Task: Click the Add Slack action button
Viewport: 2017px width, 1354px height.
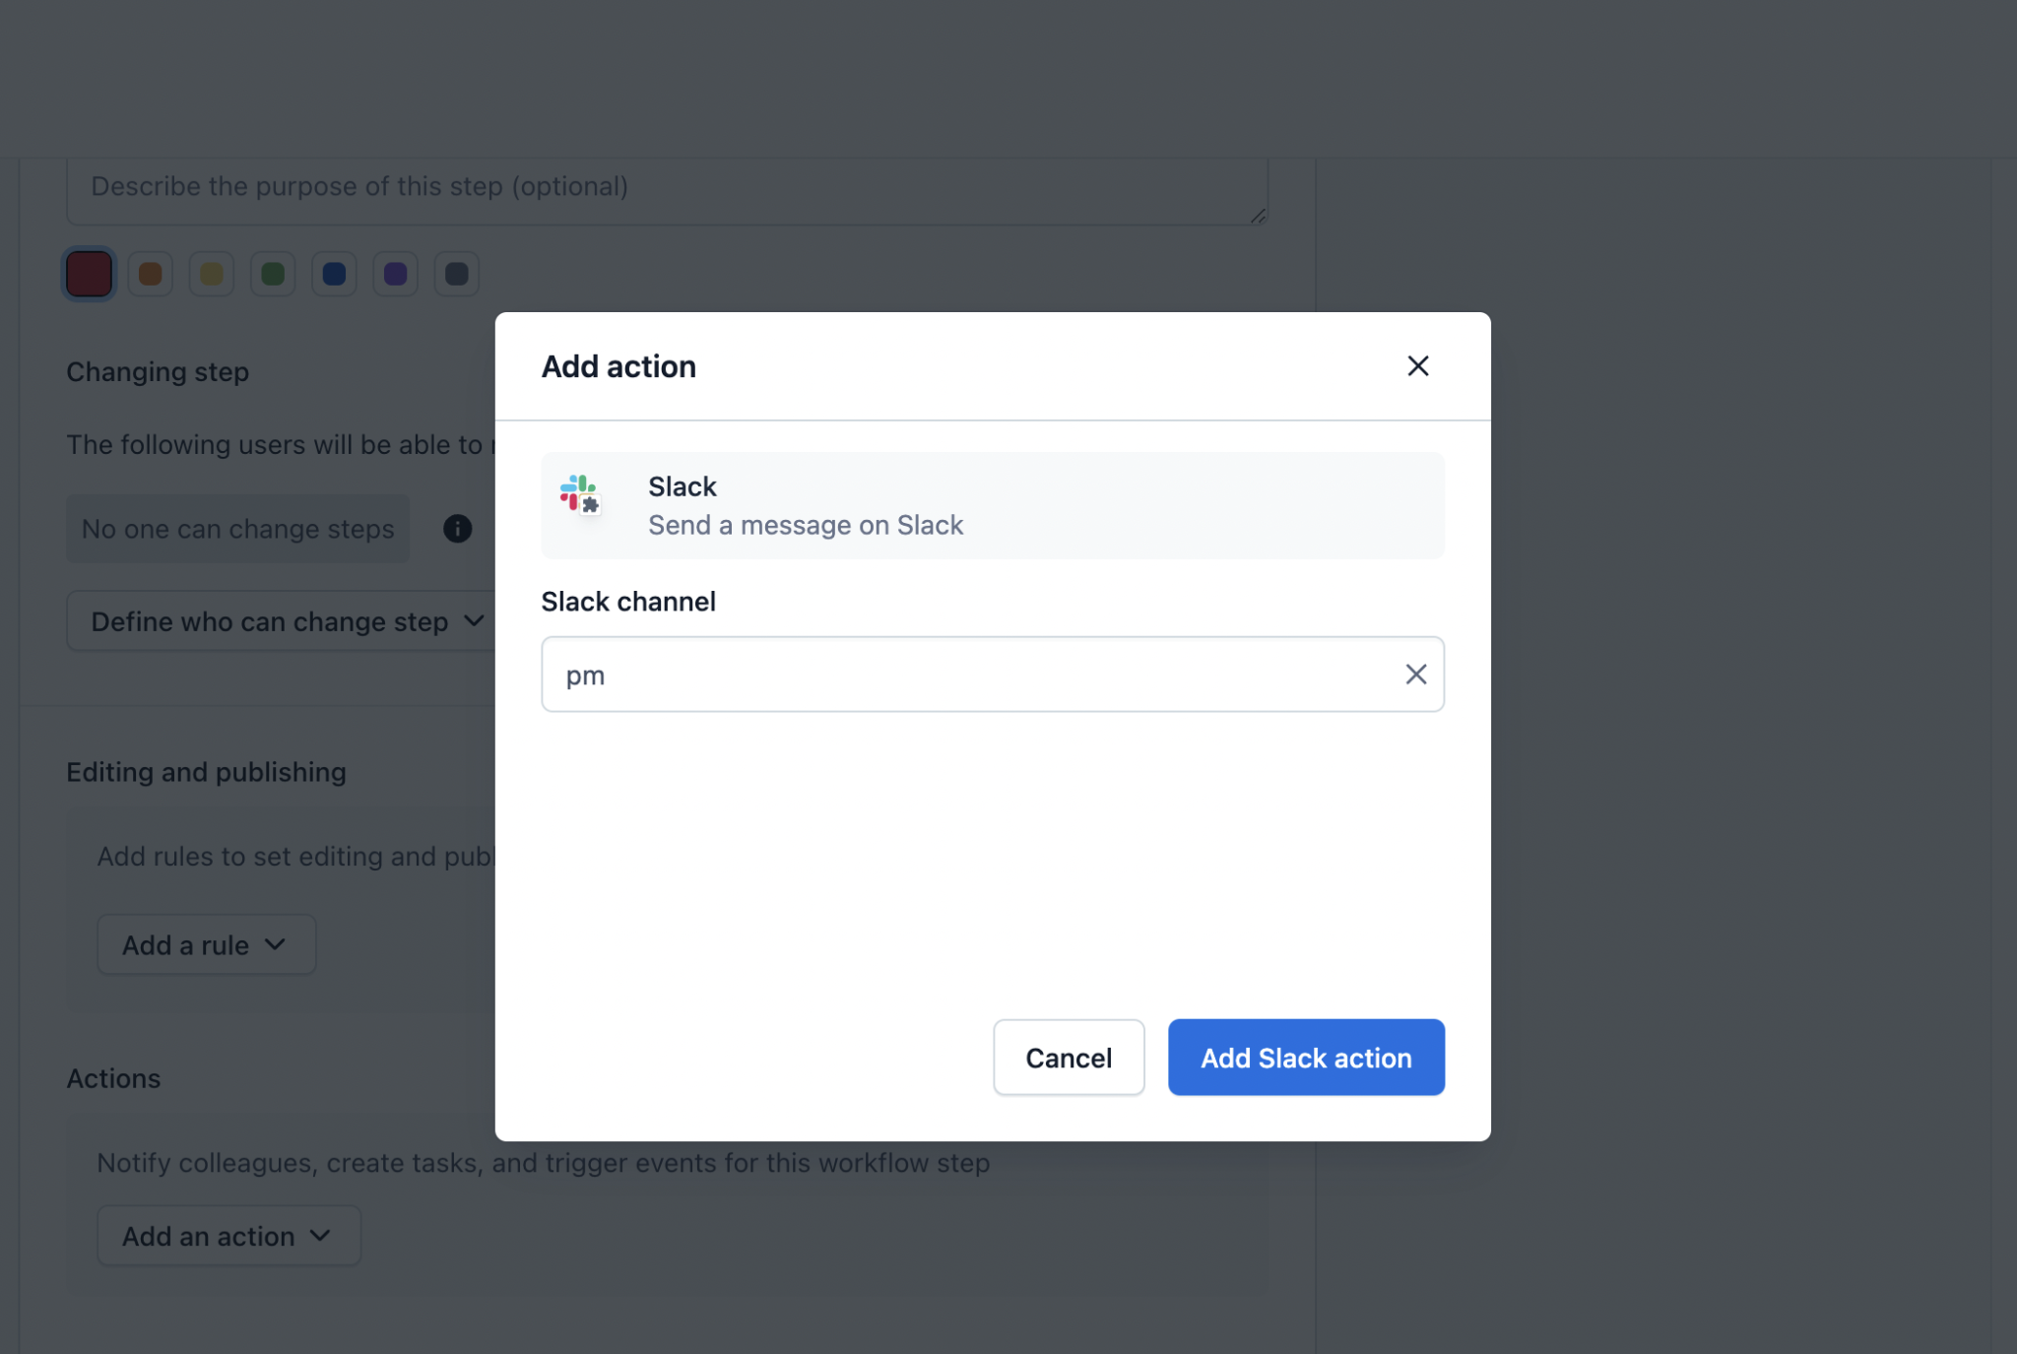Action: point(1307,1057)
